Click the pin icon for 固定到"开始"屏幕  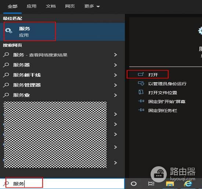(141, 101)
